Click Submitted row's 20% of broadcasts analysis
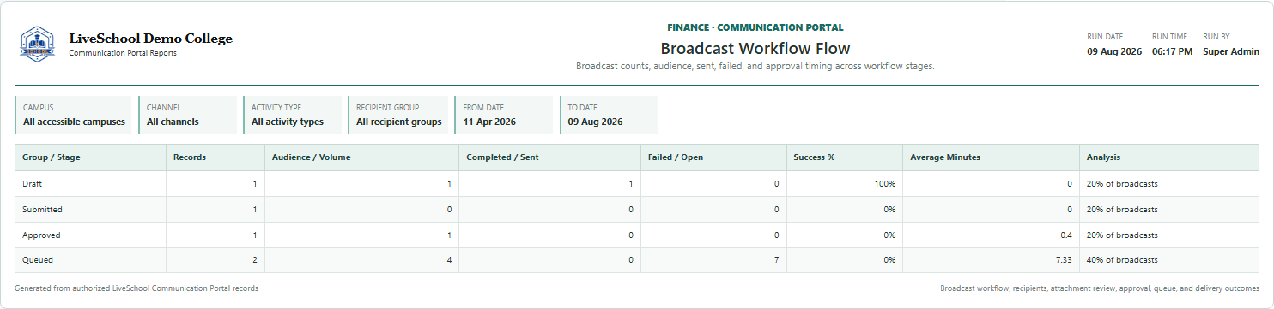The width and height of the screenshot is (1274, 309). [1122, 209]
